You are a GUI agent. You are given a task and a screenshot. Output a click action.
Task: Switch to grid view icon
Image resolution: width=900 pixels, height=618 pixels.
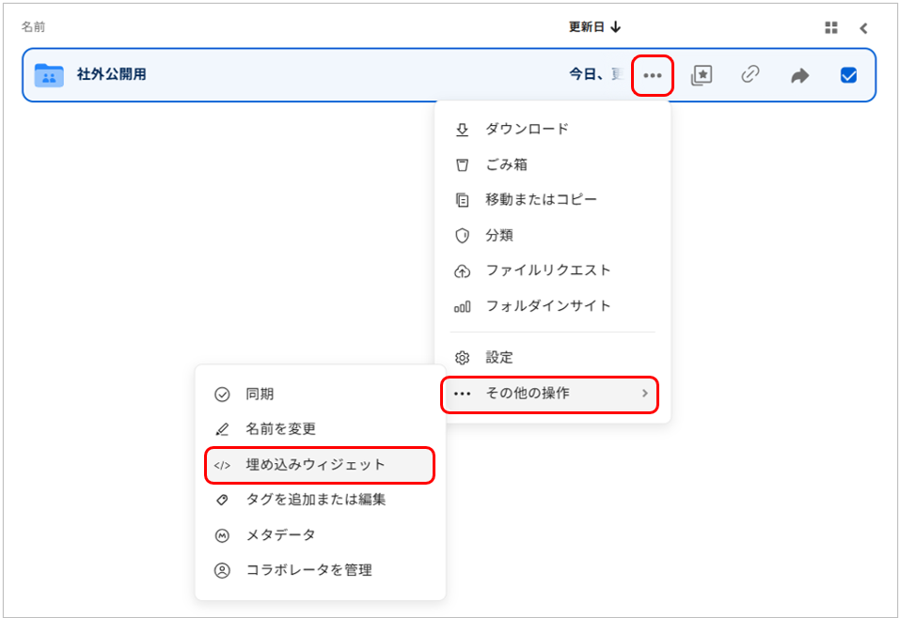[830, 27]
